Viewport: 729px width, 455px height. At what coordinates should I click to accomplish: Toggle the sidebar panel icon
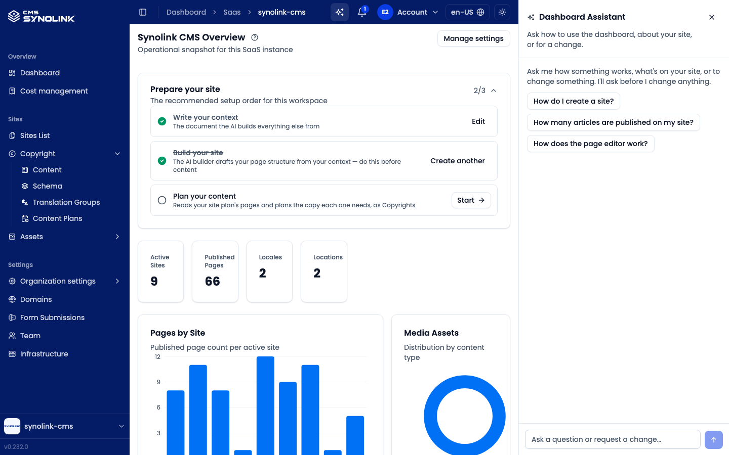pos(143,12)
